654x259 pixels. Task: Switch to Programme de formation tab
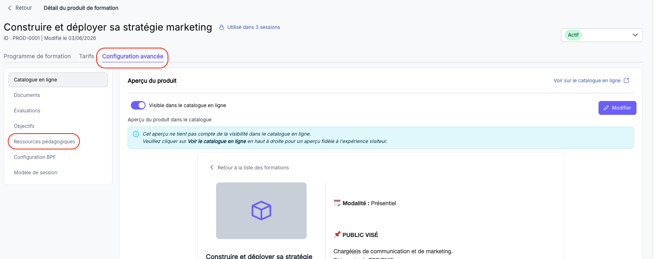(x=37, y=56)
